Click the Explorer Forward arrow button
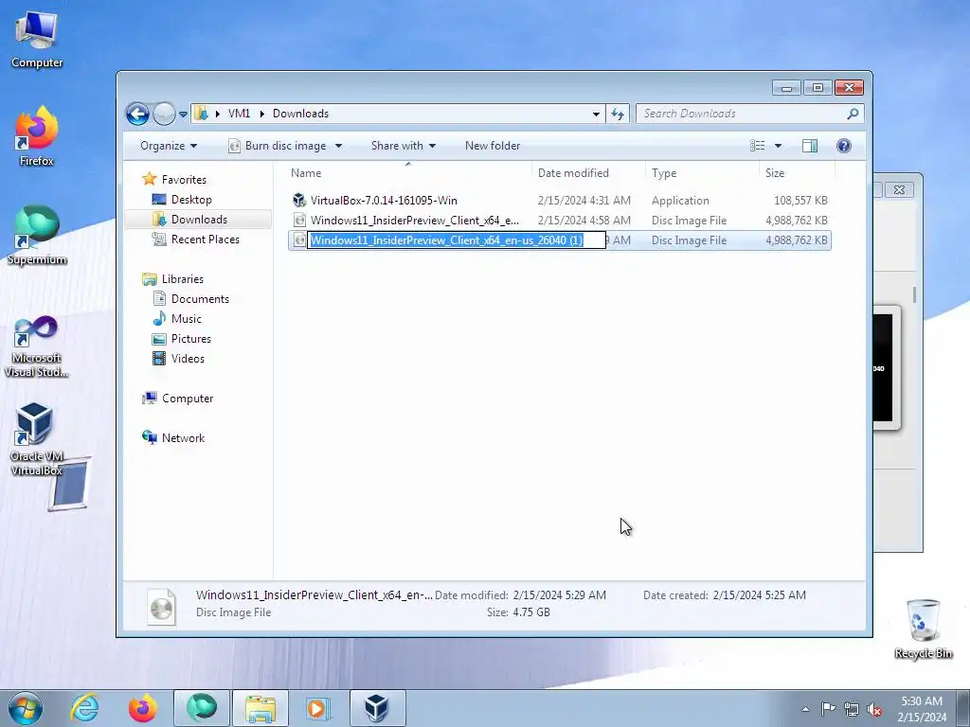 [x=164, y=114]
